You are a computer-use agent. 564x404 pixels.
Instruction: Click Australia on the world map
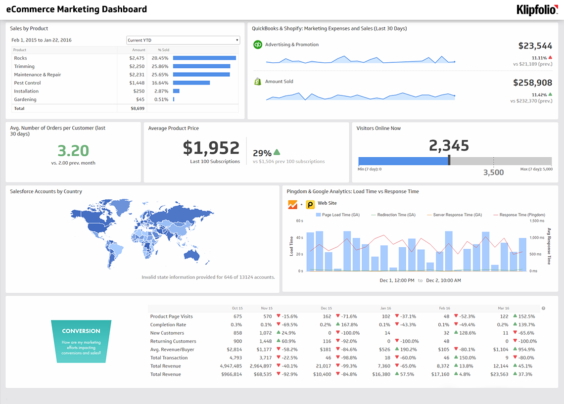click(190, 254)
